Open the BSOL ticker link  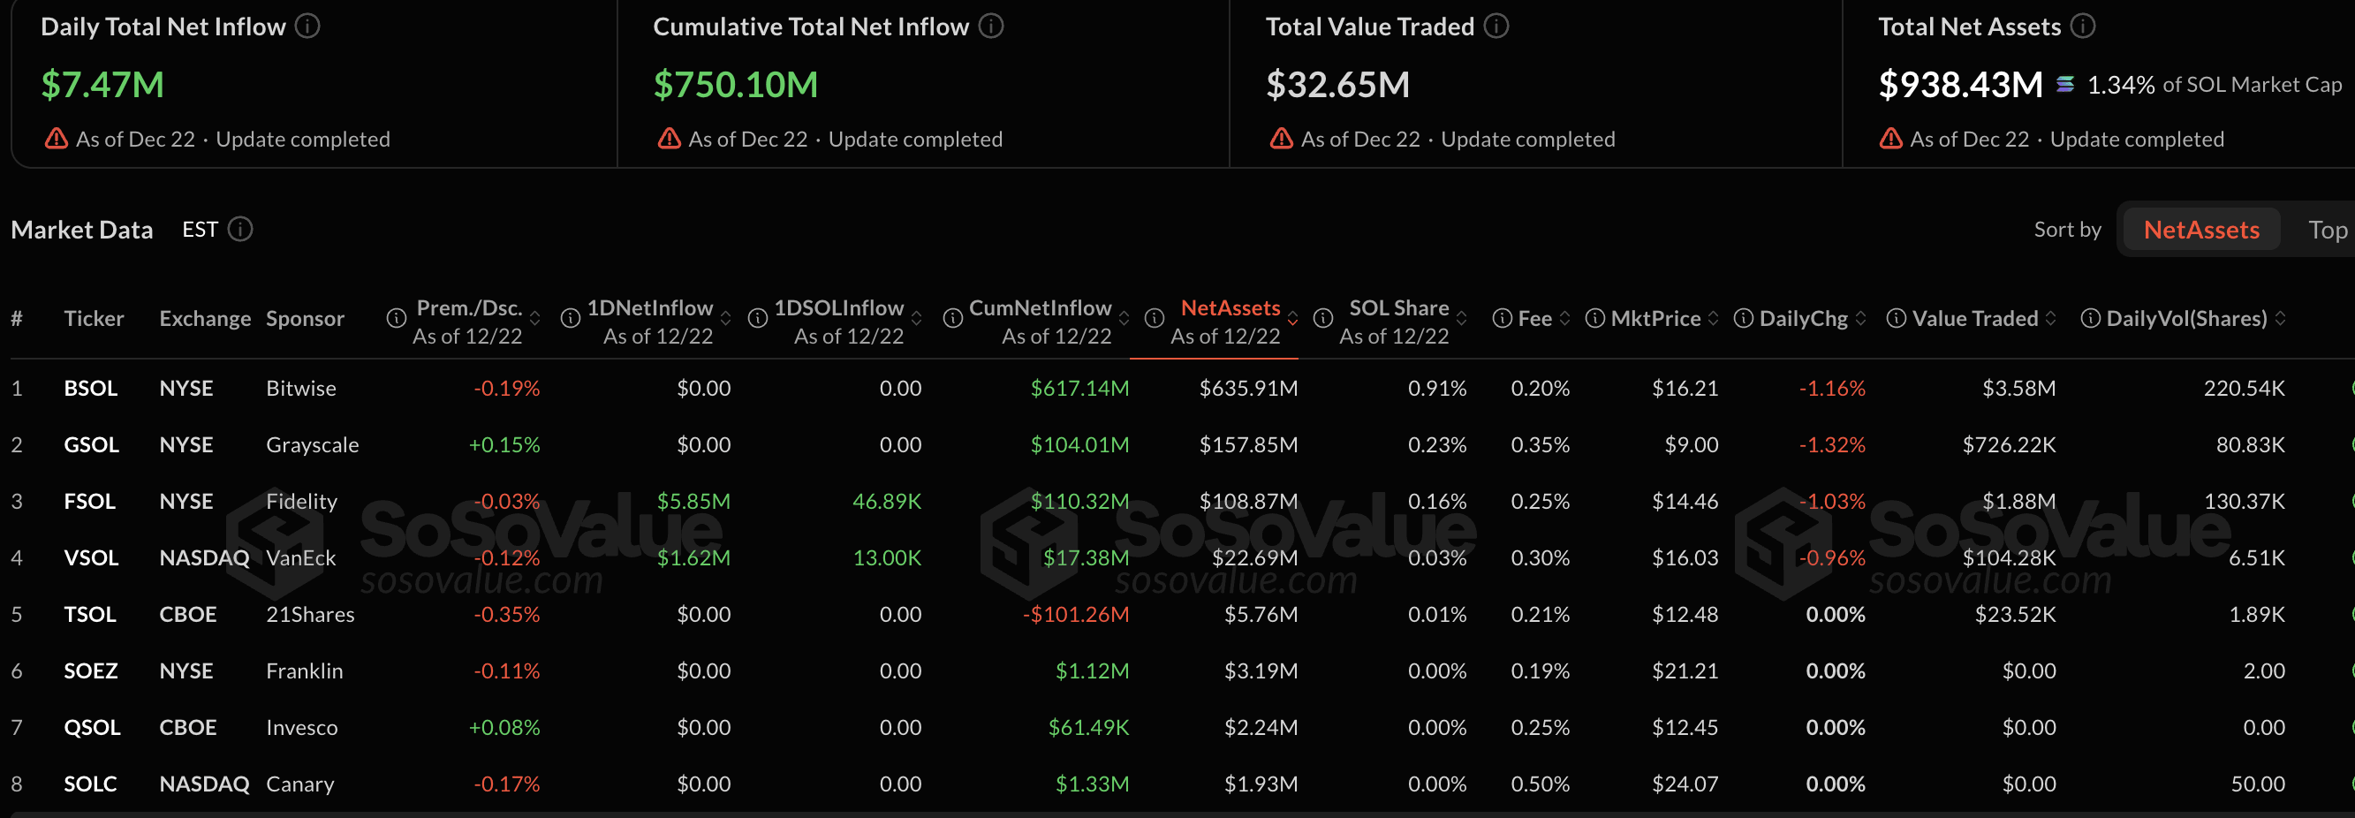90,389
